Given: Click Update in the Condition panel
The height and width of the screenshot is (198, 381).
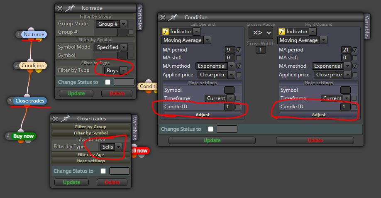Looking at the screenshot, I should [x=212, y=140].
